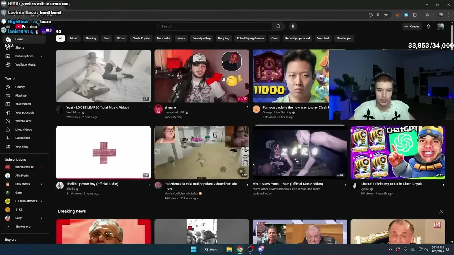Dismiss the Breaking news section
The width and height of the screenshot is (454, 255).
[x=441, y=211]
